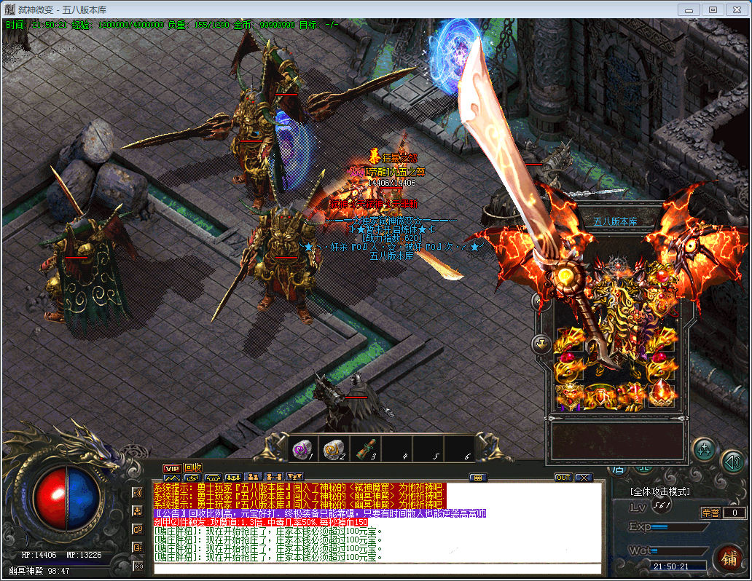Click the chat tab showing two figures
This screenshot has height=581, width=752.
tap(254, 478)
